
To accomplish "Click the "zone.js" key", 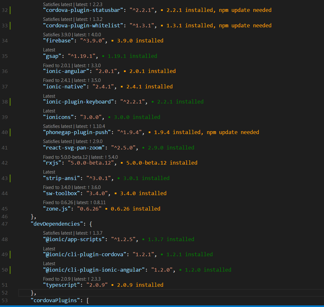I will (57, 209).
